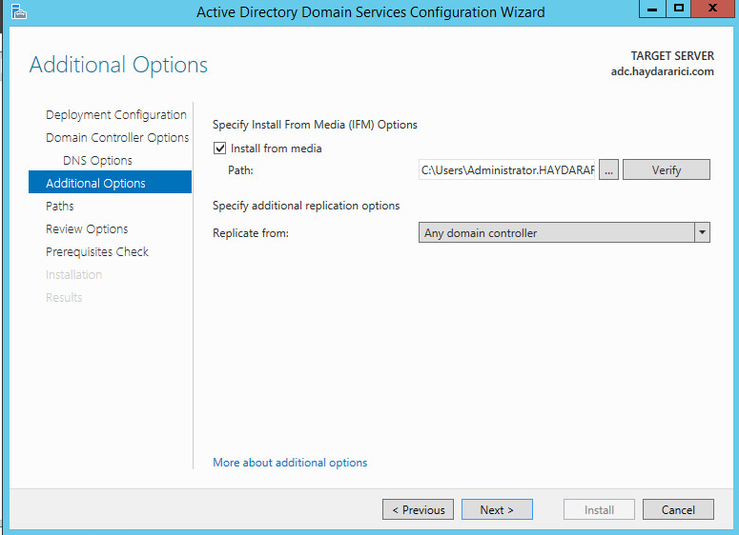Viewport: 739px width, 535px height.
Task: Select DNS Options in the sidebar
Action: point(97,161)
